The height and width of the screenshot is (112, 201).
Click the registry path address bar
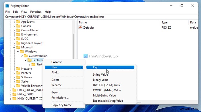point(101,17)
